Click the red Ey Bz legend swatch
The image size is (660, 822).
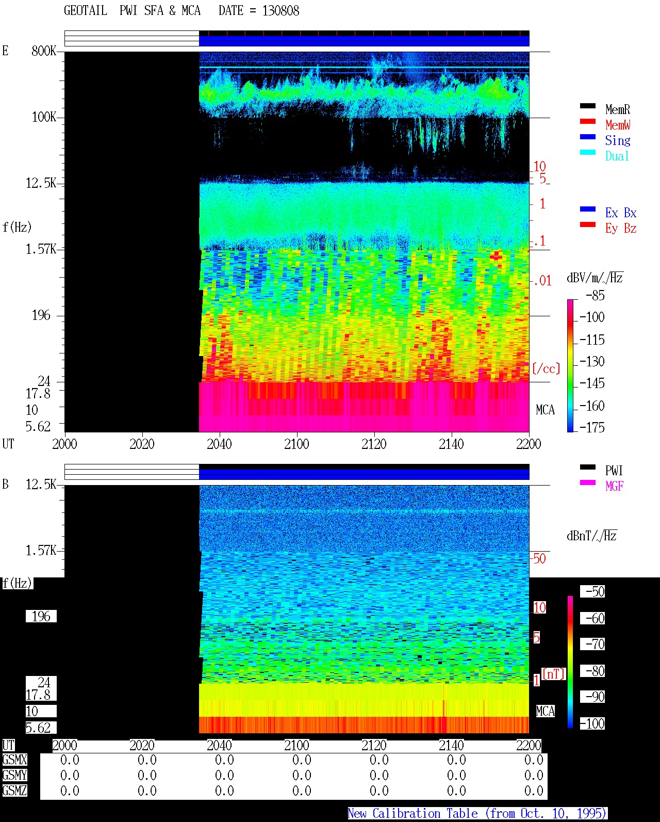click(x=588, y=224)
